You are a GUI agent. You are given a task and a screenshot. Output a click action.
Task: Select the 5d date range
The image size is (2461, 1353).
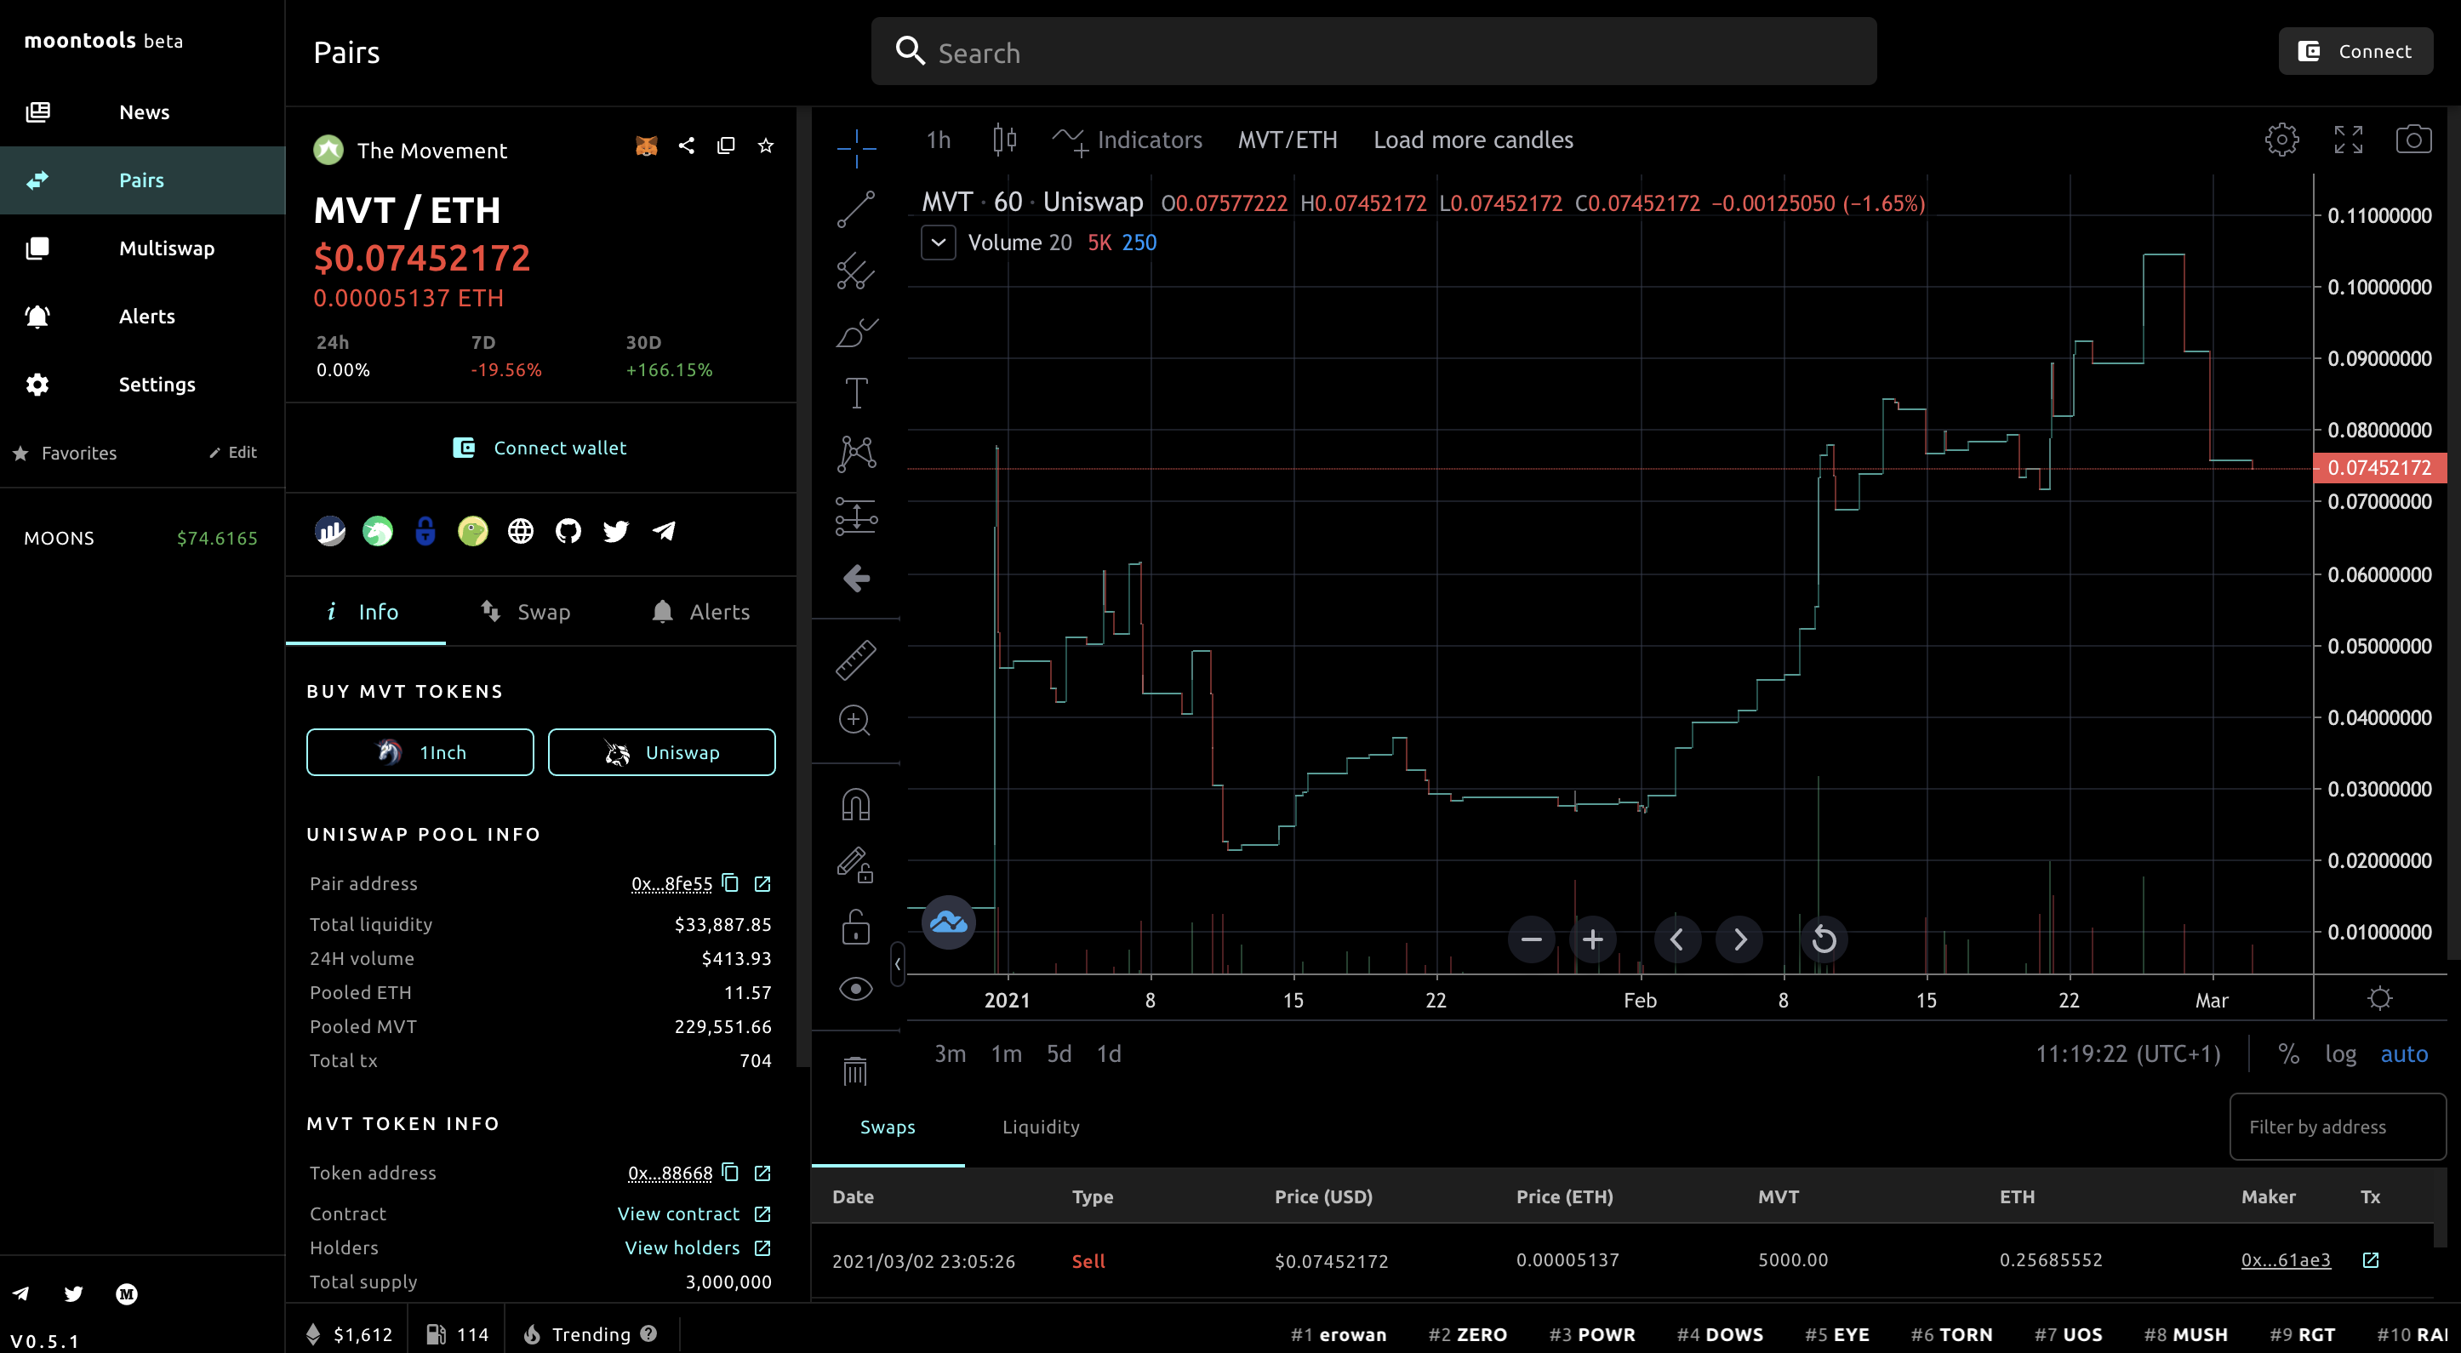point(1059,1054)
